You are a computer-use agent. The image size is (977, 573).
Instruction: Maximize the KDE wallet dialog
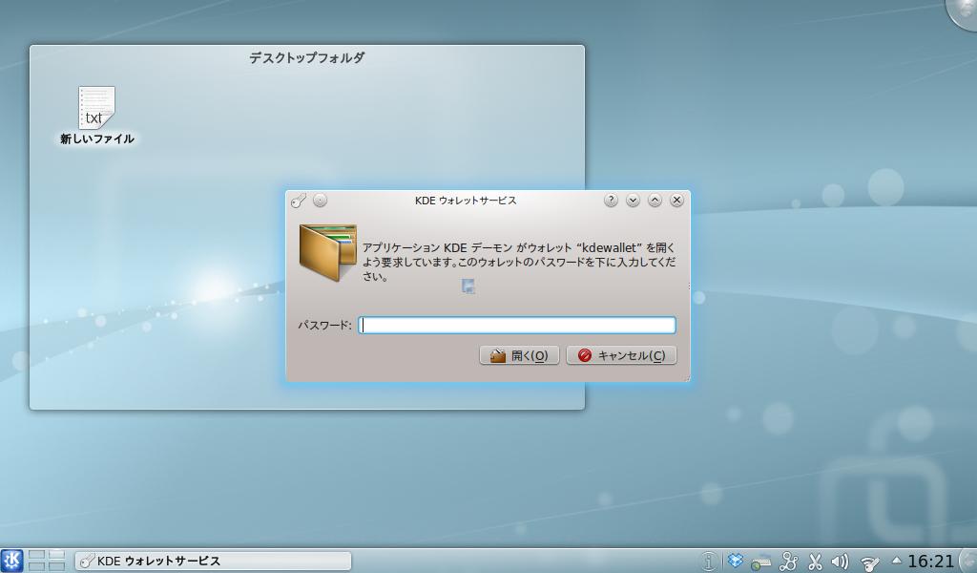pyautogui.click(x=655, y=201)
